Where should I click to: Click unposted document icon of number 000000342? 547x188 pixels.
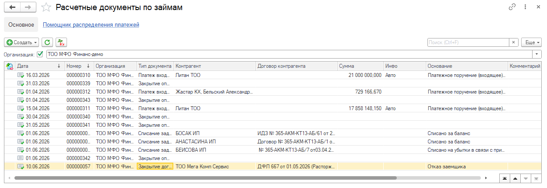pos(21,158)
